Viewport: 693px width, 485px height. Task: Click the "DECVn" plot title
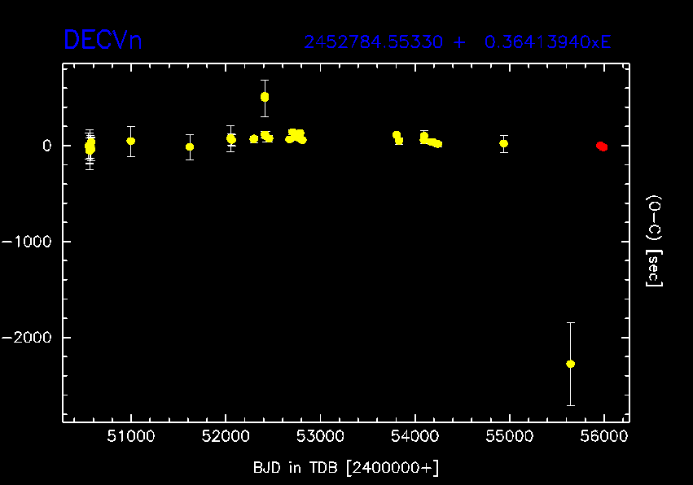coord(103,40)
